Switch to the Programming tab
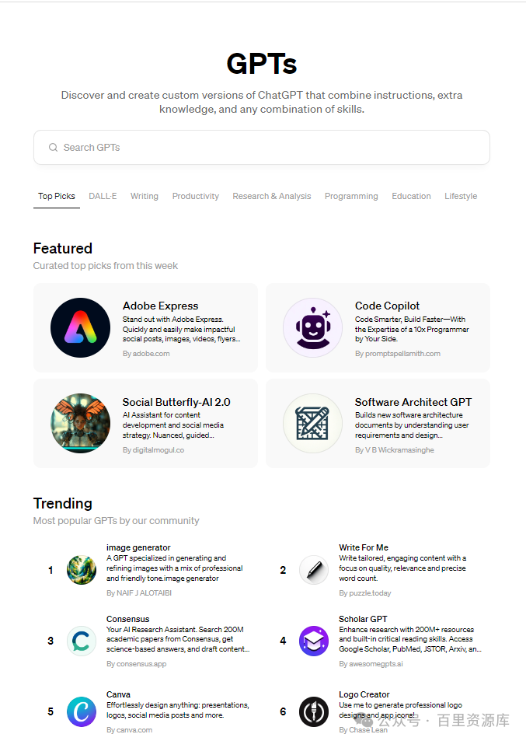Viewport: 526px width, 741px height. click(351, 196)
